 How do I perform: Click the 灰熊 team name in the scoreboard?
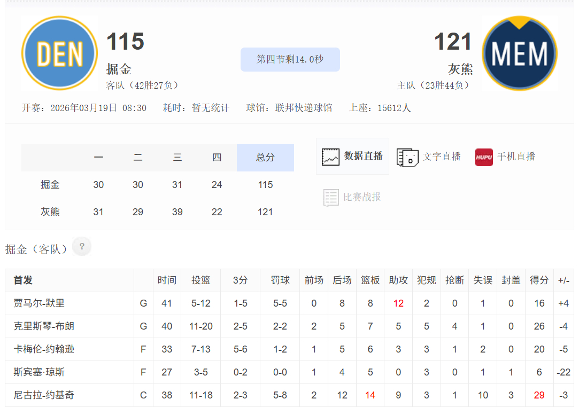51,212
